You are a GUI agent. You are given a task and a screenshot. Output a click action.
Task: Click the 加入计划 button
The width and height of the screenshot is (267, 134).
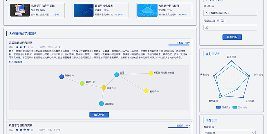click(99, 115)
